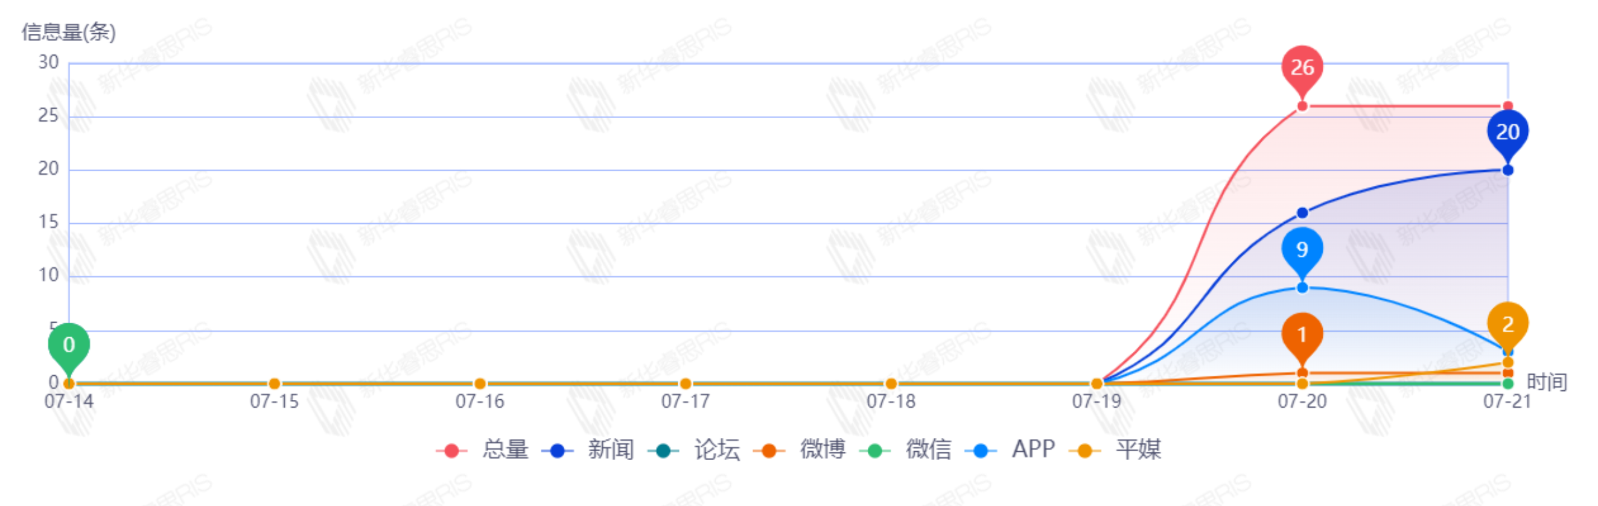This screenshot has width=1598, height=506.
Task: Toggle the APP series legend label
Action: pyautogui.click(x=1033, y=449)
